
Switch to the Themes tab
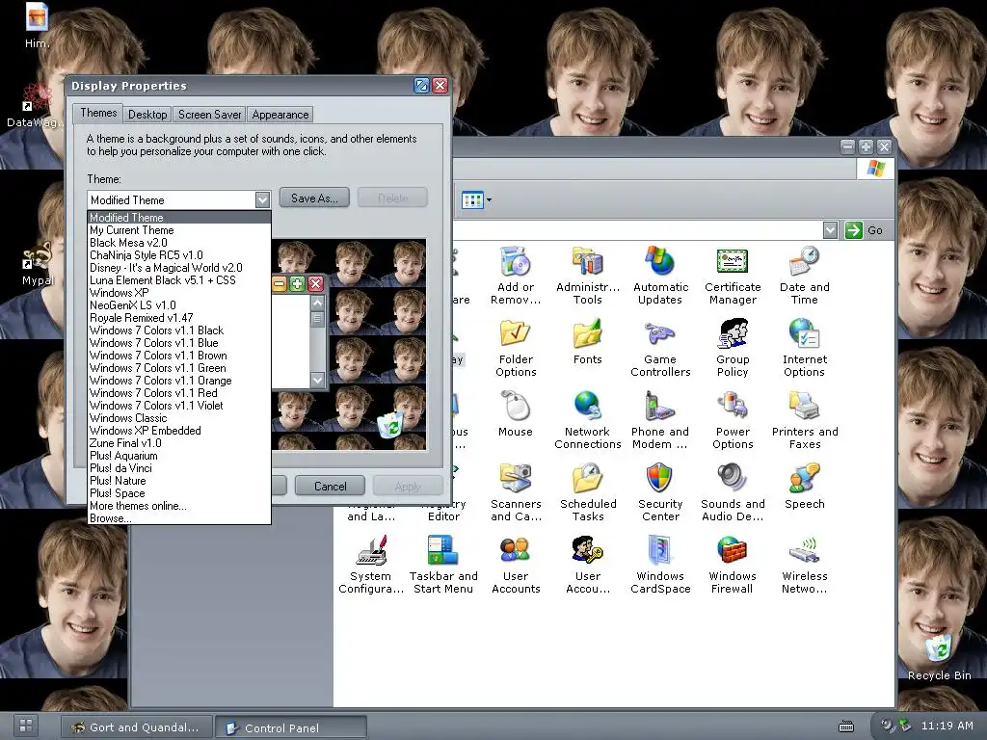click(98, 113)
